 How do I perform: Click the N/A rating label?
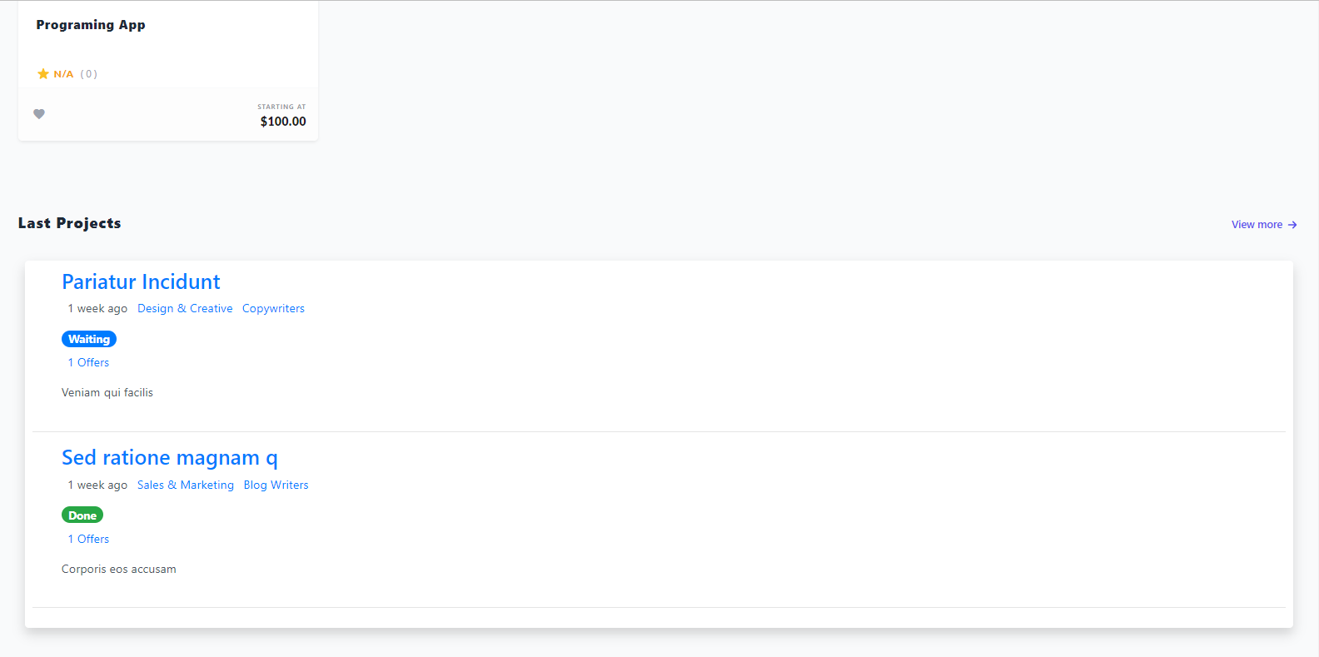pos(63,74)
